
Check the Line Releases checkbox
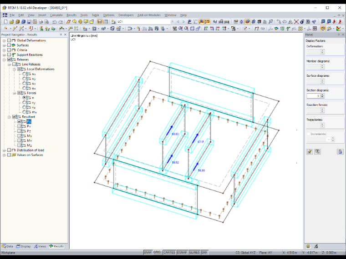[x=14, y=64]
